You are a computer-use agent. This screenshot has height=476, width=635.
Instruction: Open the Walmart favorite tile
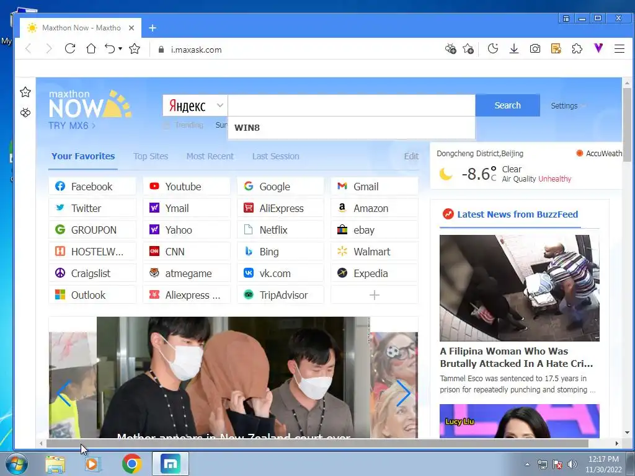(x=375, y=252)
